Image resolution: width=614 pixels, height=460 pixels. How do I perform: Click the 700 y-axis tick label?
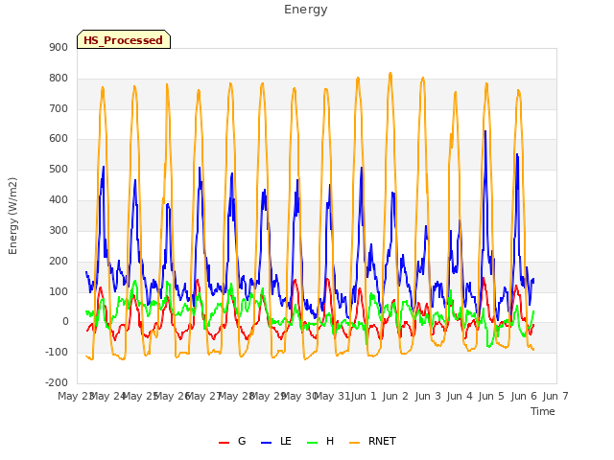59,108
